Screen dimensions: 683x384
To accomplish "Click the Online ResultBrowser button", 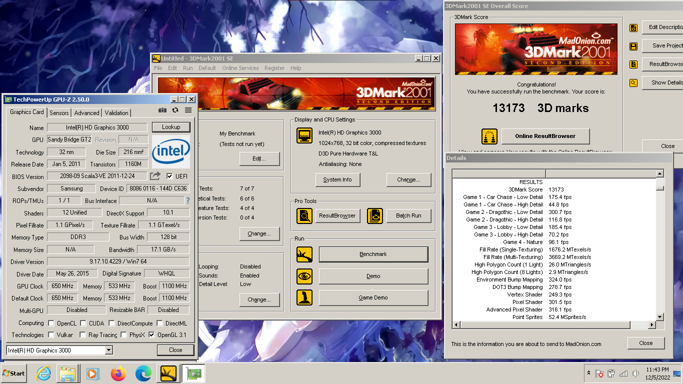I will coord(545,136).
